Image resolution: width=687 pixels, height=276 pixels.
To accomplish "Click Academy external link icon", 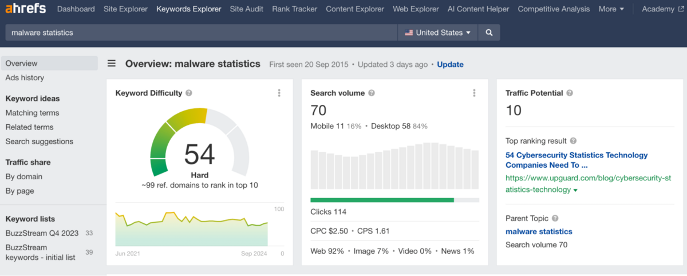I will coord(680,9).
